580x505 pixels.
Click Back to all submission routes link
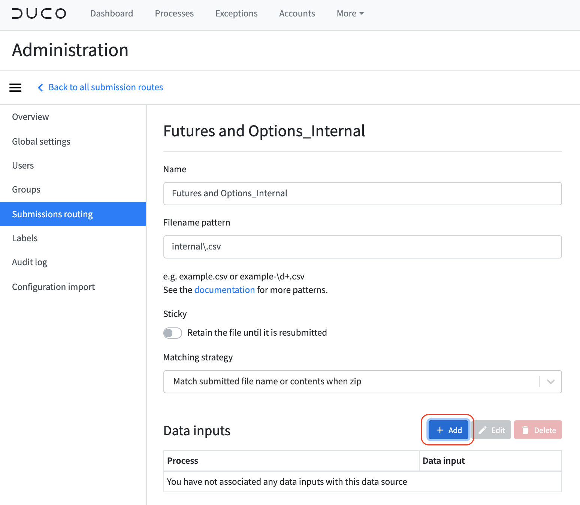click(106, 87)
